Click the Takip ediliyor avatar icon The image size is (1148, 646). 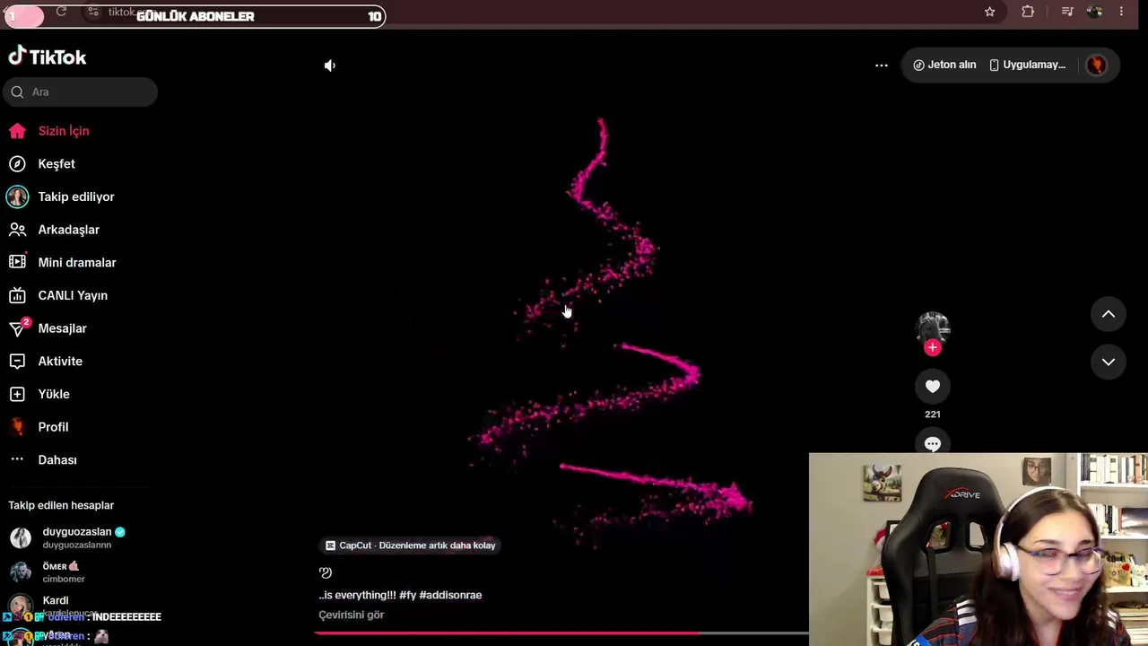click(17, 196)
